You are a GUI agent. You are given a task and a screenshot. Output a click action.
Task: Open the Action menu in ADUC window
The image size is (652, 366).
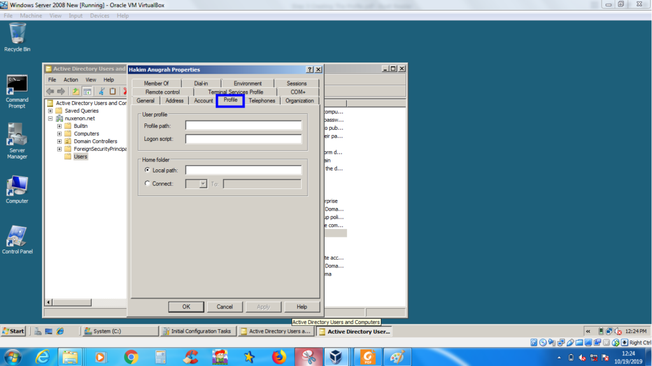click(71, 80)
